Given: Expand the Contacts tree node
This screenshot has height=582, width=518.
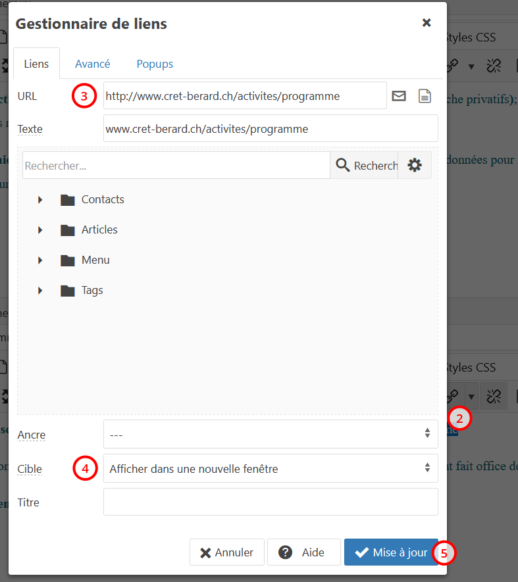Looking at the screenshot, I should coord(40,200).
